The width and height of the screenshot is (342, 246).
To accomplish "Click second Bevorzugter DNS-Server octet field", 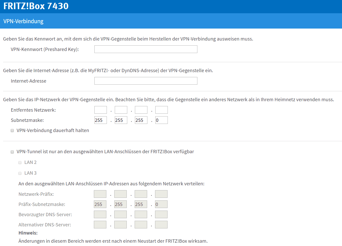I will pos(120,214).
